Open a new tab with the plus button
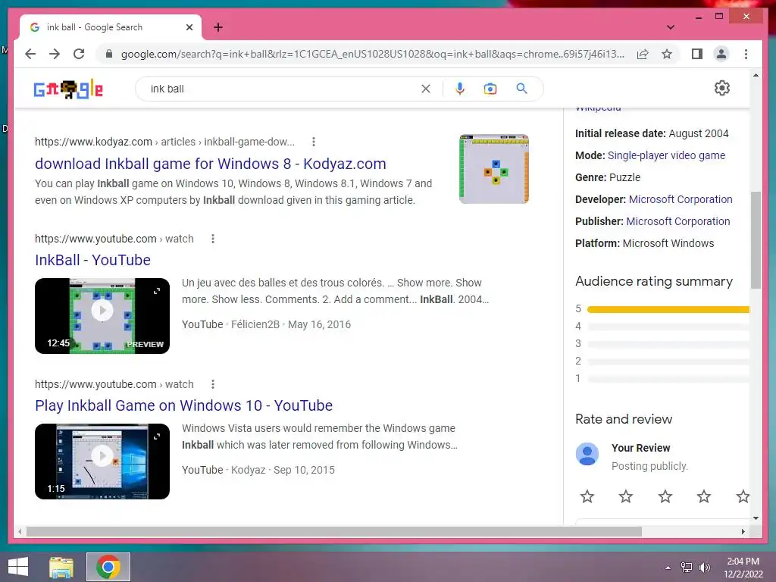 [x=218, y=27]
